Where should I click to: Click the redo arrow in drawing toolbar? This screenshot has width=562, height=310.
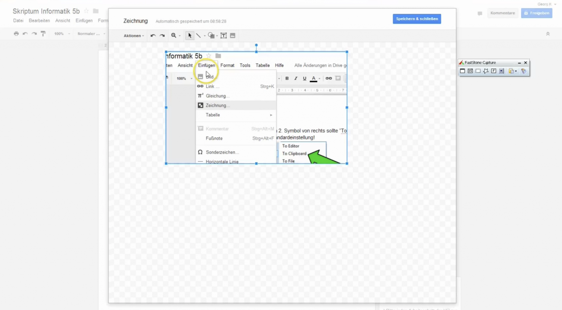point(162,35)
